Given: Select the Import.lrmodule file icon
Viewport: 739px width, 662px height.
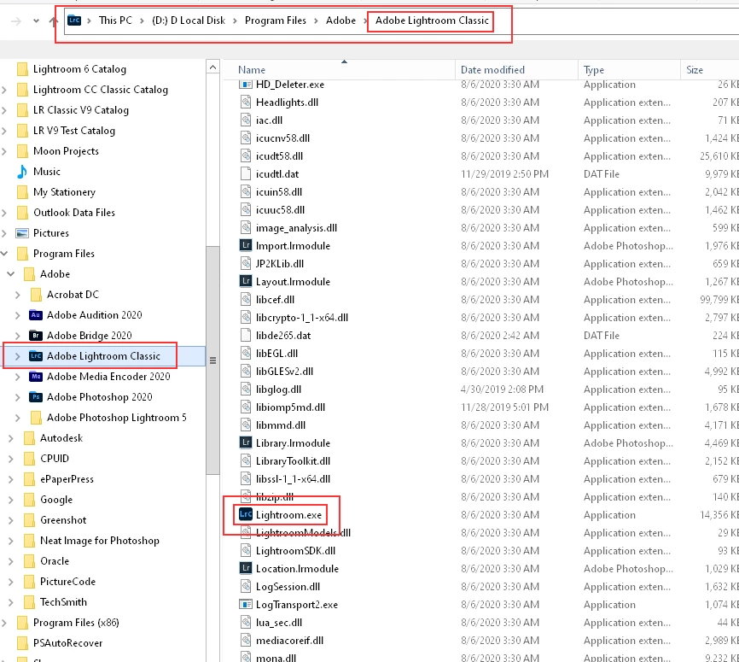Looking at the screenshot, I should click(246, 245).
